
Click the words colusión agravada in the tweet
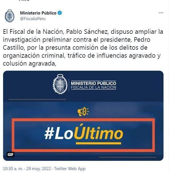click(29, 64)
